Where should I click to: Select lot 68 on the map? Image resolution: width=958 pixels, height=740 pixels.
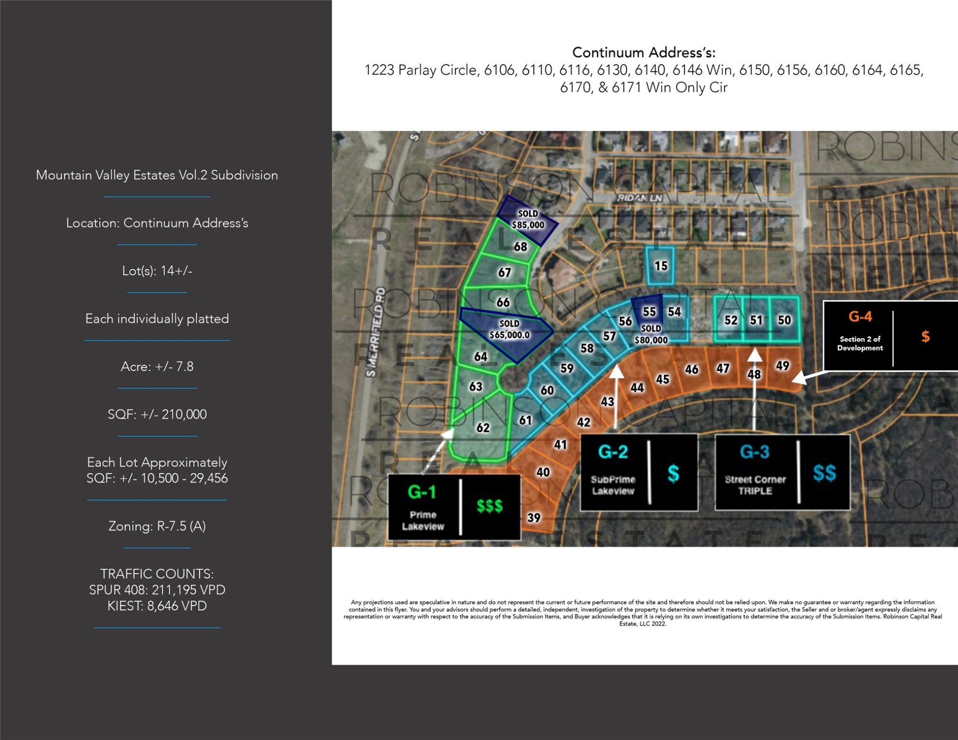[x=520, y=247]
